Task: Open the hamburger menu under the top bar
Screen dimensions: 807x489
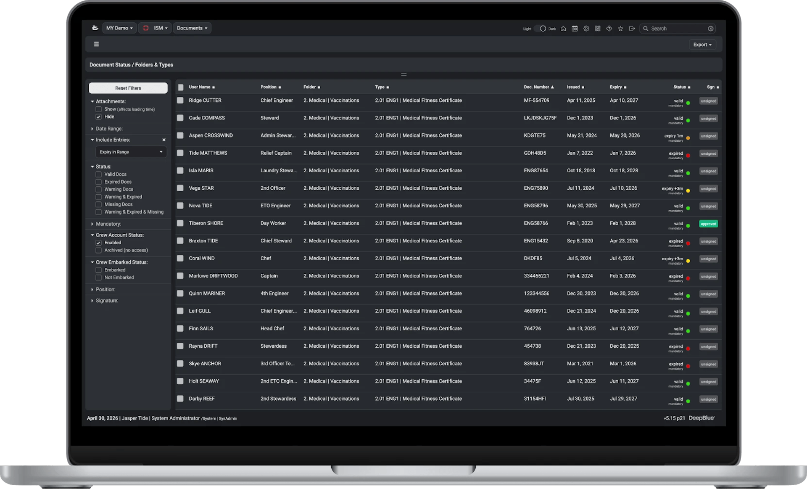Action: coord(96,44)
